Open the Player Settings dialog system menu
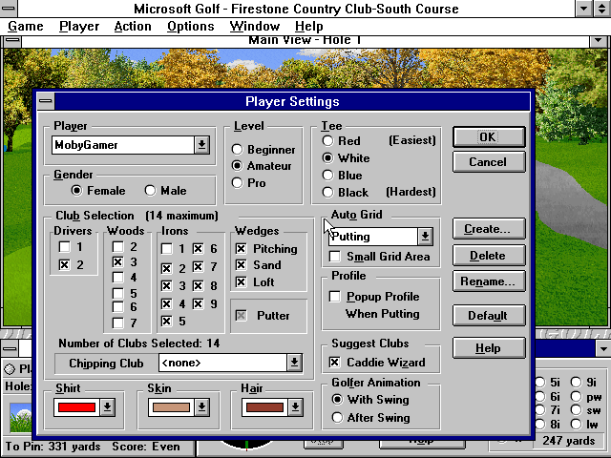 coord(45,101)
